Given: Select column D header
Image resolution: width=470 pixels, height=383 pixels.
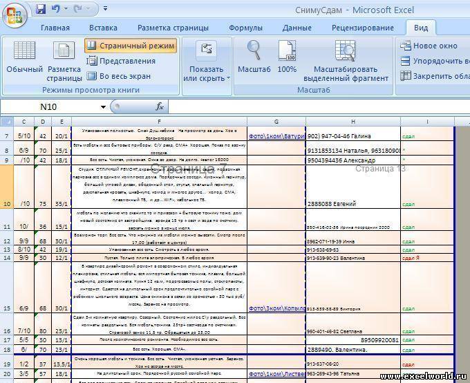Looking at the screenshot, I should coord(43,122).
